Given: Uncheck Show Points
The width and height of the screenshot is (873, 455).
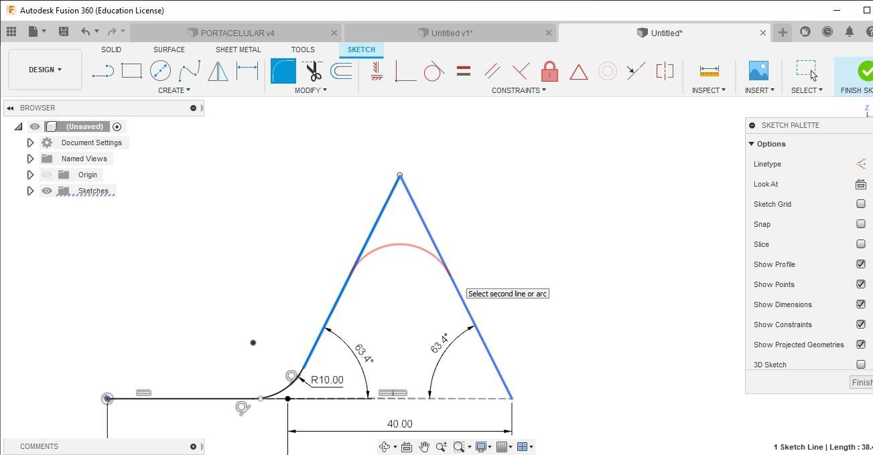Looking at the screenshot, I should click(x=861, y=284).
